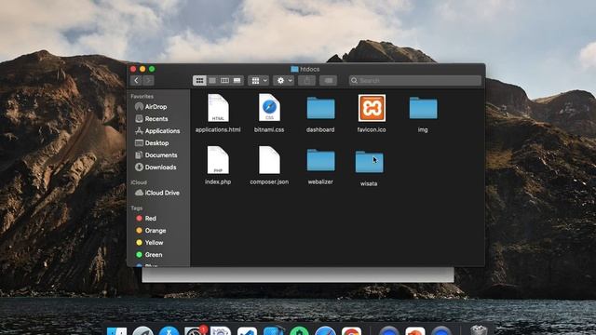Select the index.php file icon

click(218, 160)
